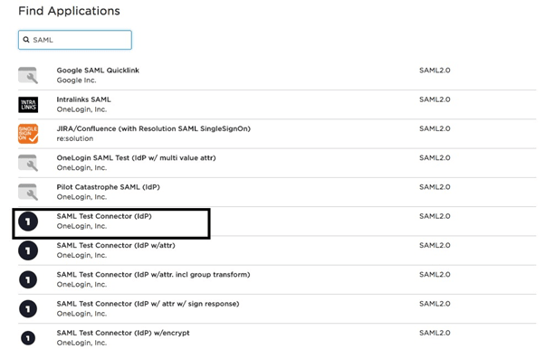Click the icon beside OneLogin SAML Test multi value attr
The height and width of the screenshot is (349, 545).
(28, 163)
